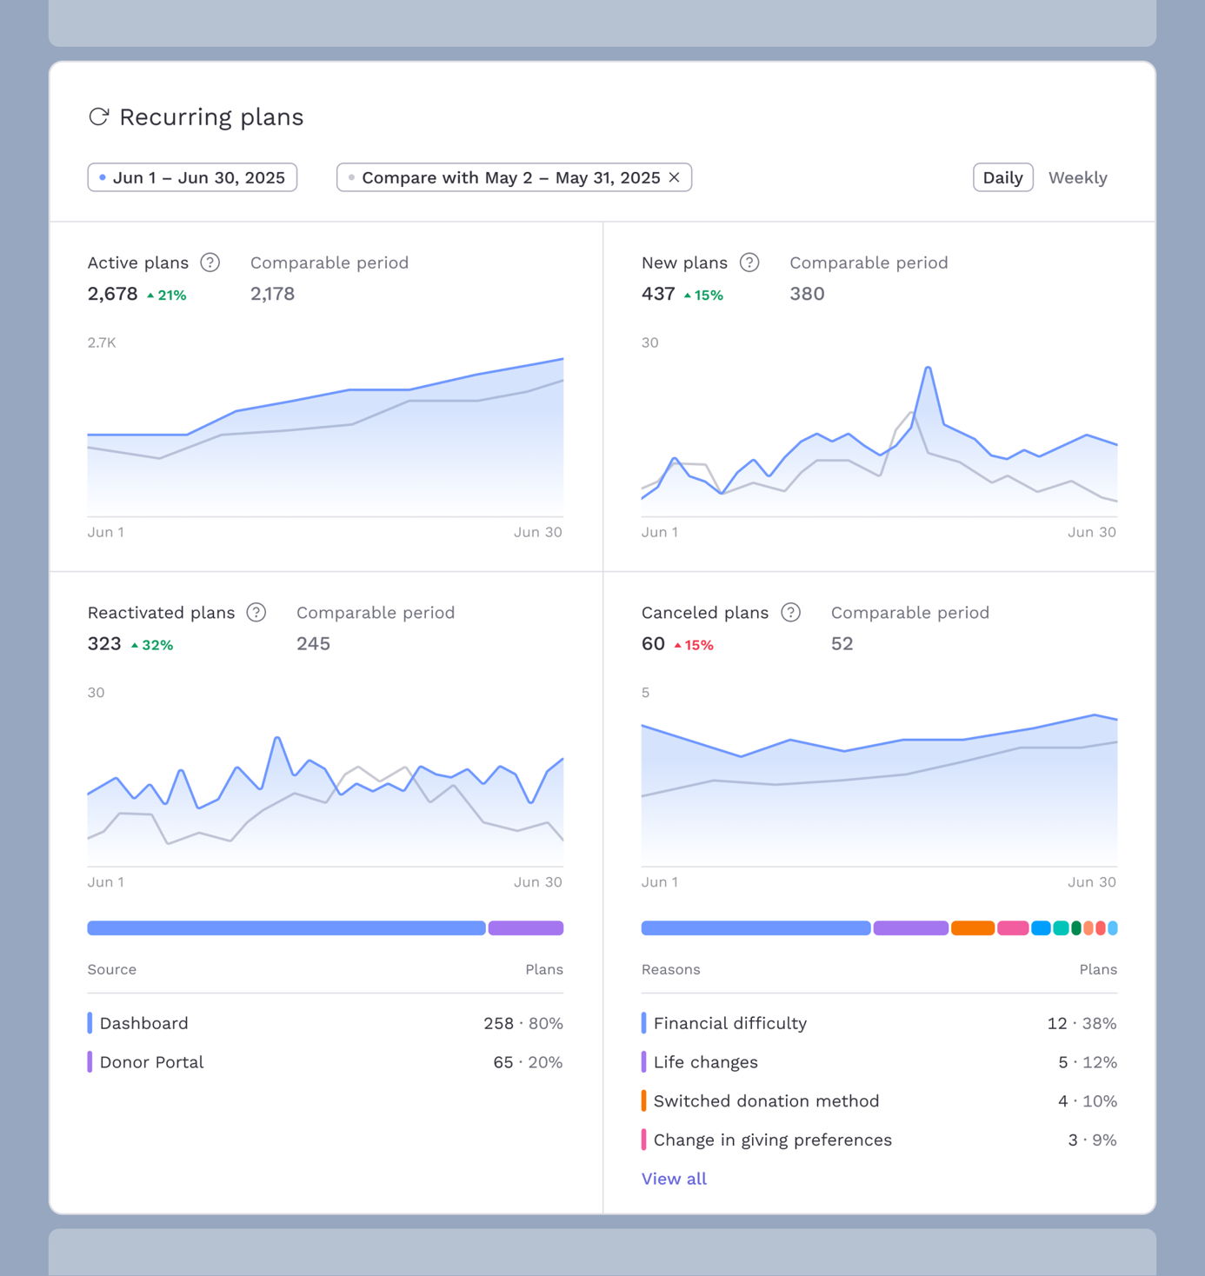Click the orange segment in Reasons bar
The width and height of the screenshot is (1205, 1276).
pyautogui.click(x=972, y=928)
